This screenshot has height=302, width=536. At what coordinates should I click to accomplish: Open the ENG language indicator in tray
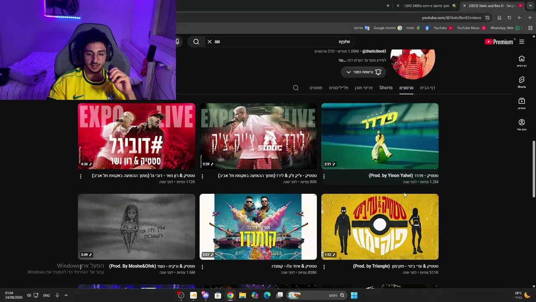(x=46, y=295)
